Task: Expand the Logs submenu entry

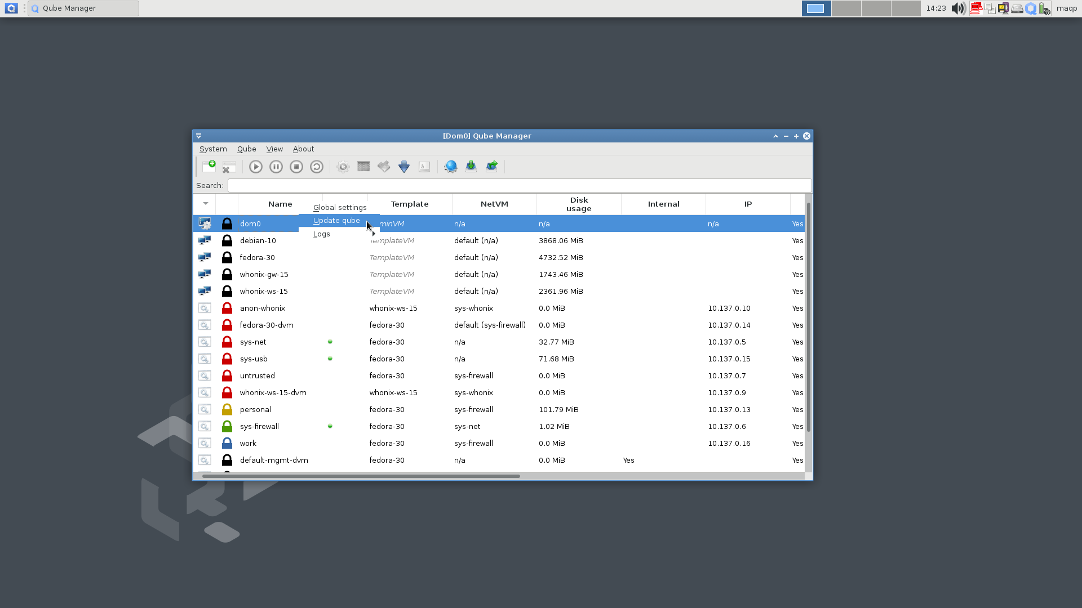Action: (x=339, y=234)
